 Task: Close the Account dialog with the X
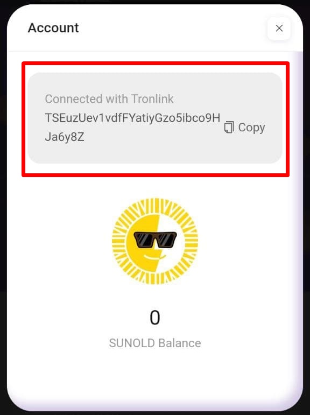pos(279,29)
